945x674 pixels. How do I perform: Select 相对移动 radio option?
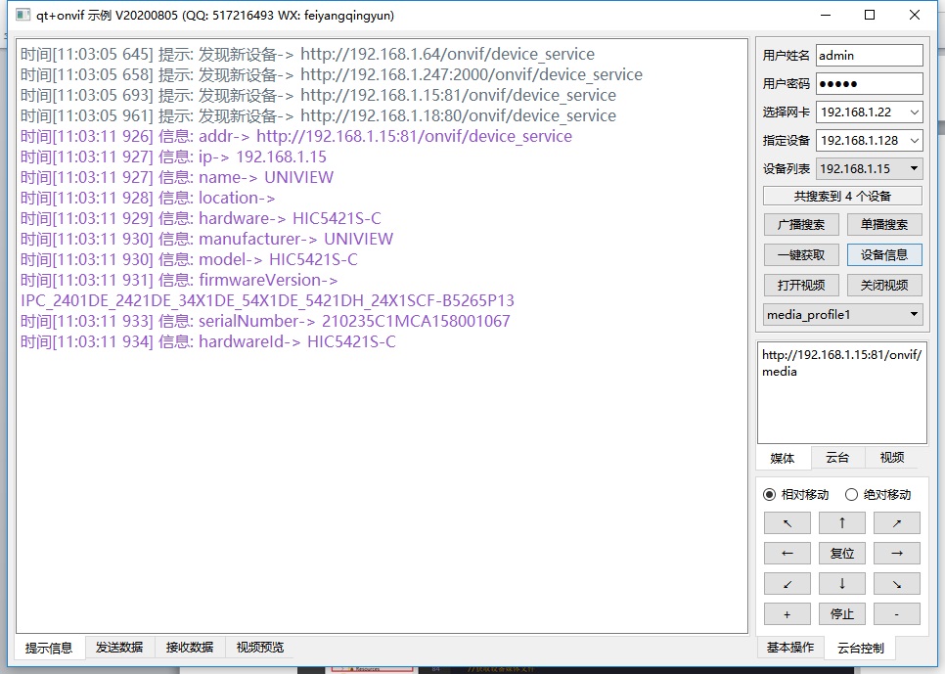769,494
